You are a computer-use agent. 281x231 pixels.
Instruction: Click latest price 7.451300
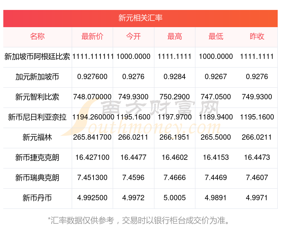(x=92, y=178)
